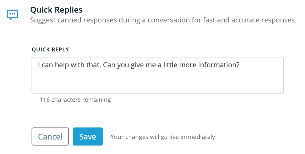The image size is (305, 154).
Task: Place cursor at end of 'information?' text
Action: point(239,65)
